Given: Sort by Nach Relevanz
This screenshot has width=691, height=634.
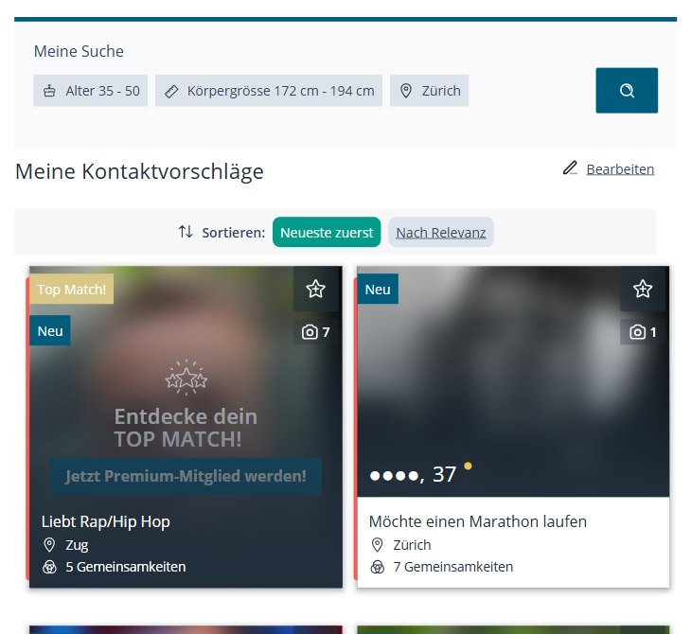Looking at the screenshot, I should click(x=441, y=232).
